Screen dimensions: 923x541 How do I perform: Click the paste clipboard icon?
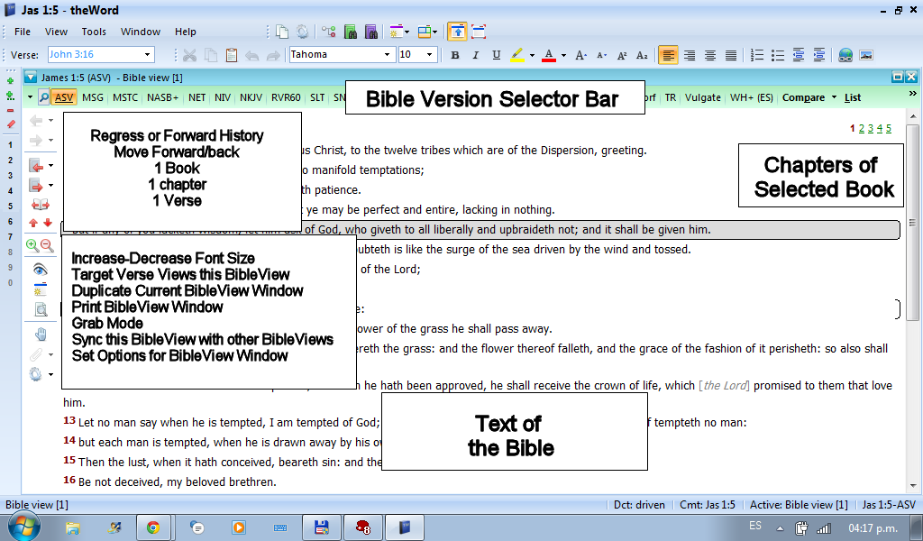click(232, 55)
